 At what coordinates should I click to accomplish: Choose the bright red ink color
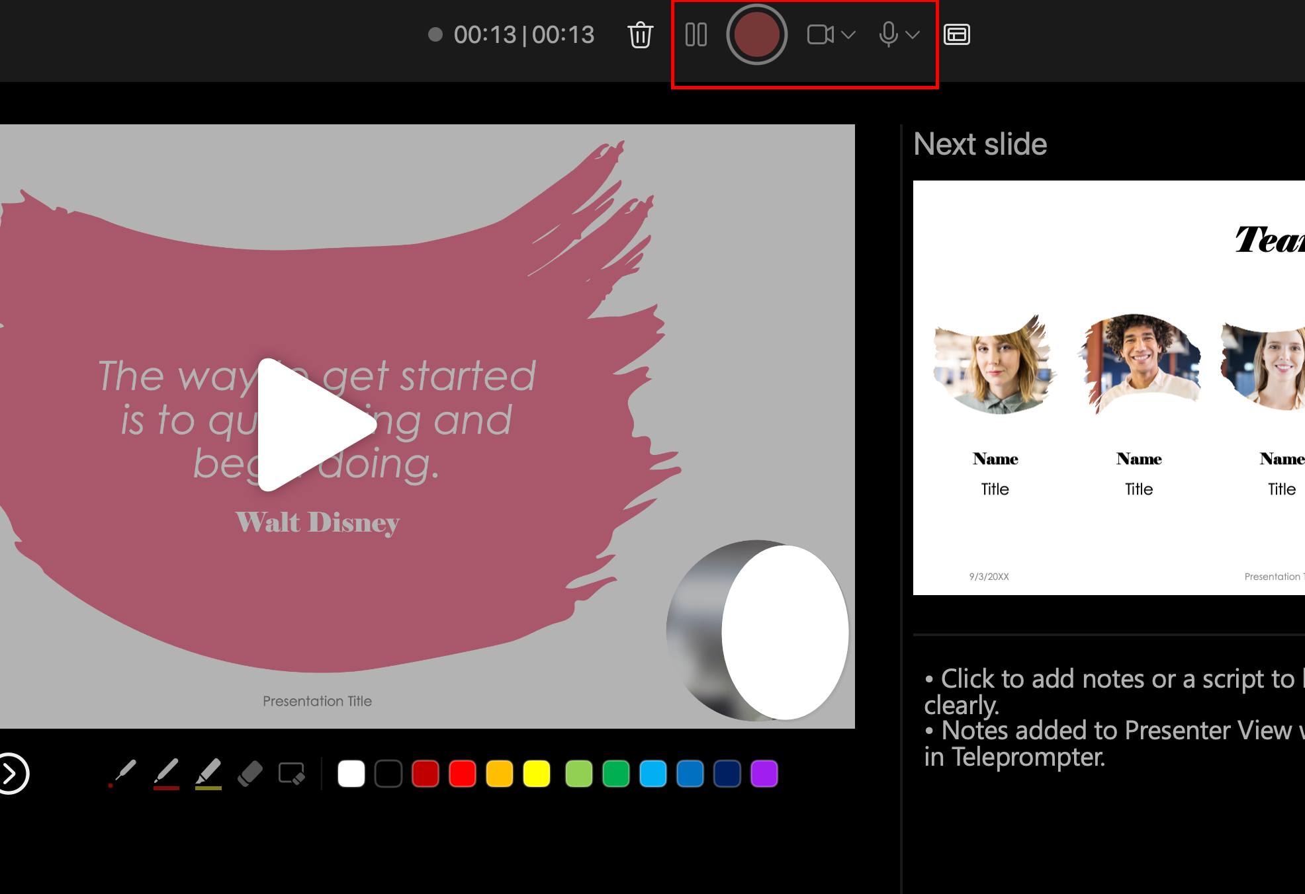(x=463, y=774)
